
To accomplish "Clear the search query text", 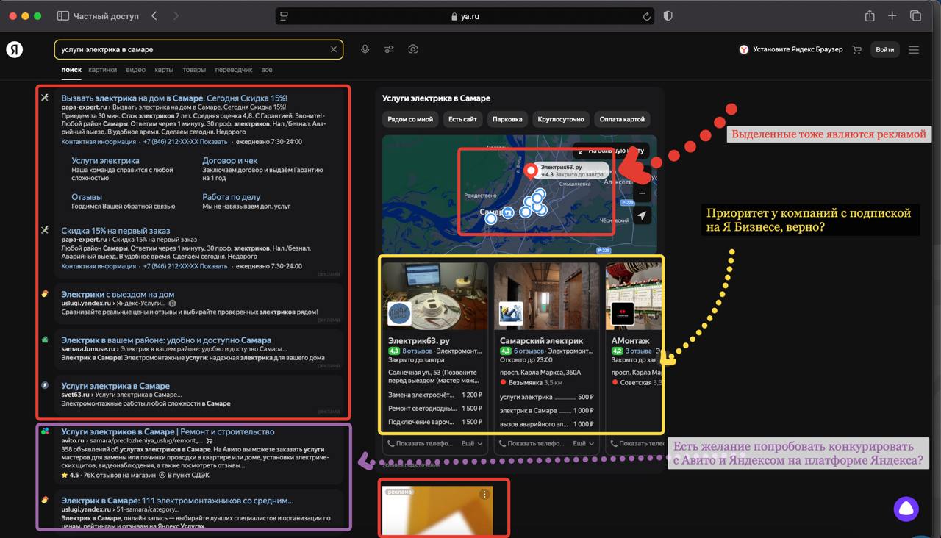I will [333, 49].
